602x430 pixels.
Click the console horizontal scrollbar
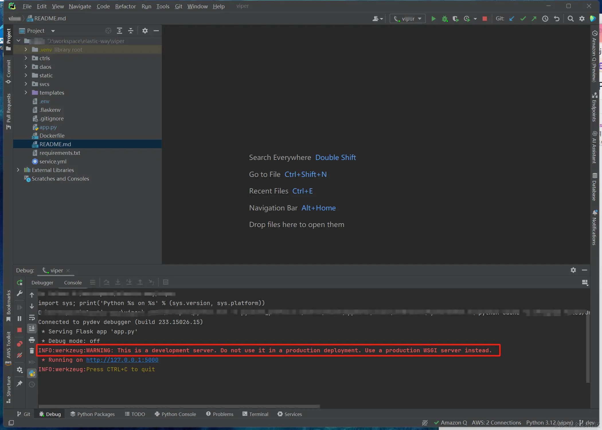[179, 406]
